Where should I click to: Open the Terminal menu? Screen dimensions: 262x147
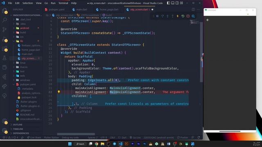[x=63, y=3]
